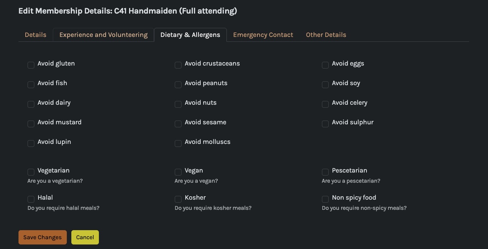Check the Avoid eggs option
Image resolution: width=488 pixels, height=249 pixels.
click(x=325, y=65)
